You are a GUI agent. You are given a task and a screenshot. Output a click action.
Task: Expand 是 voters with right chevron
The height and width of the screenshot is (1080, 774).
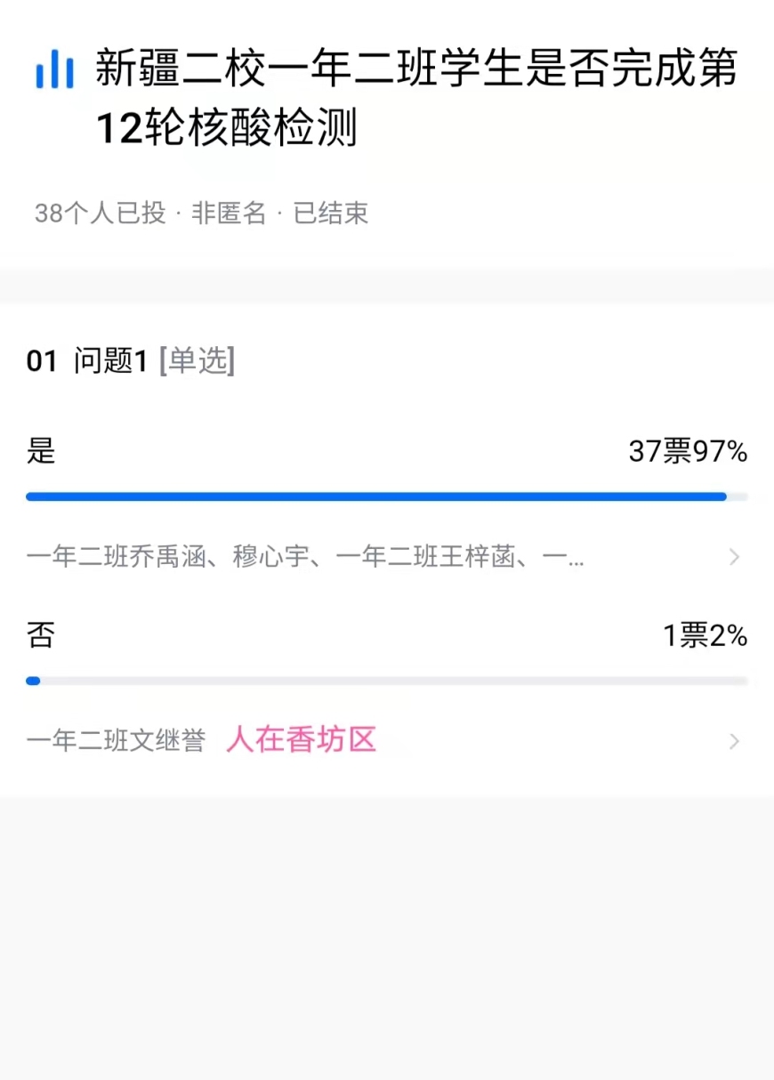(734, 558)
